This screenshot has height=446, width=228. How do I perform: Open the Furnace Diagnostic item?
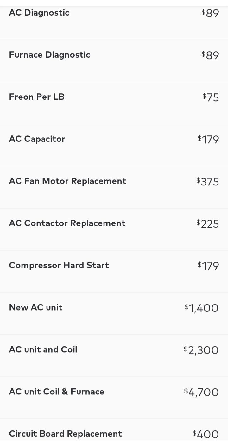(114, 61)
